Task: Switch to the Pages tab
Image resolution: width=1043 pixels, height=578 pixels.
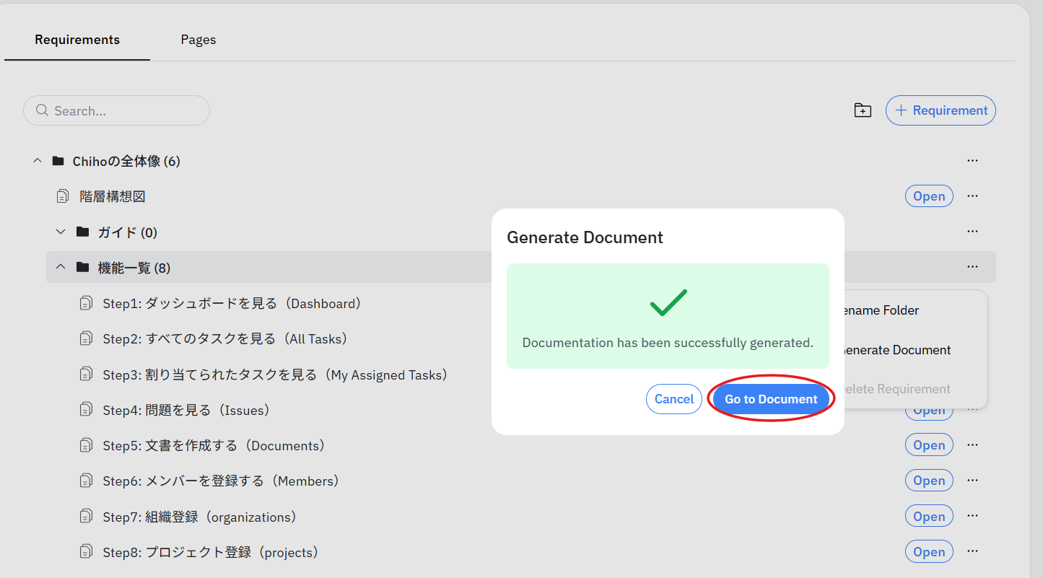Action: tap(198, 40)
